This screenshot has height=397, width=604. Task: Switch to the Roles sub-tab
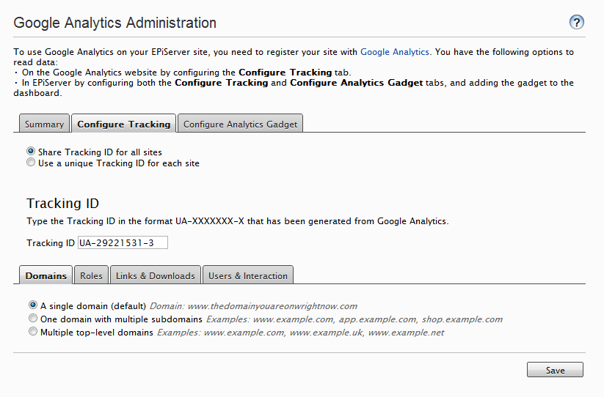coord(91,275)
